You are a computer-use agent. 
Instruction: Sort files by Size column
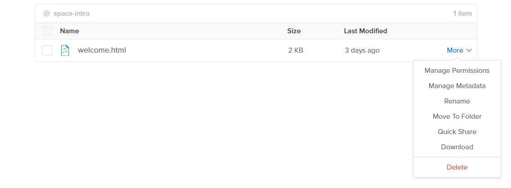294,31
